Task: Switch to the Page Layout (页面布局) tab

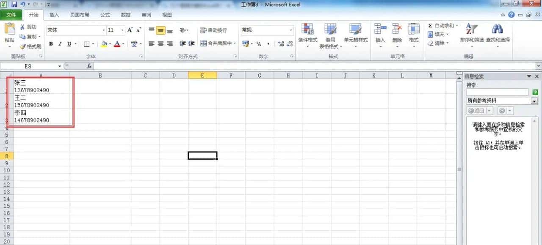Action: [80, 15]
